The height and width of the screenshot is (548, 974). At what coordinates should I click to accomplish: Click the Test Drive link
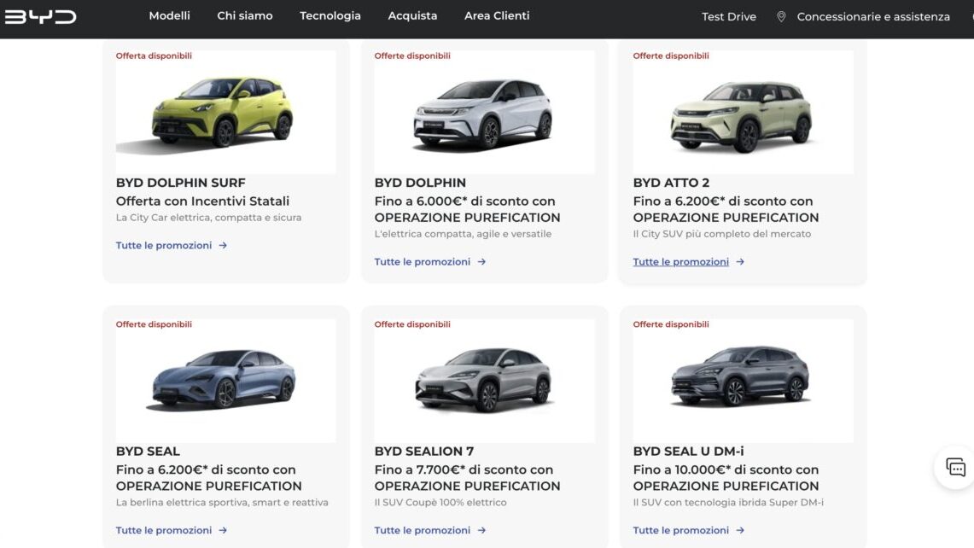[727, 15]
